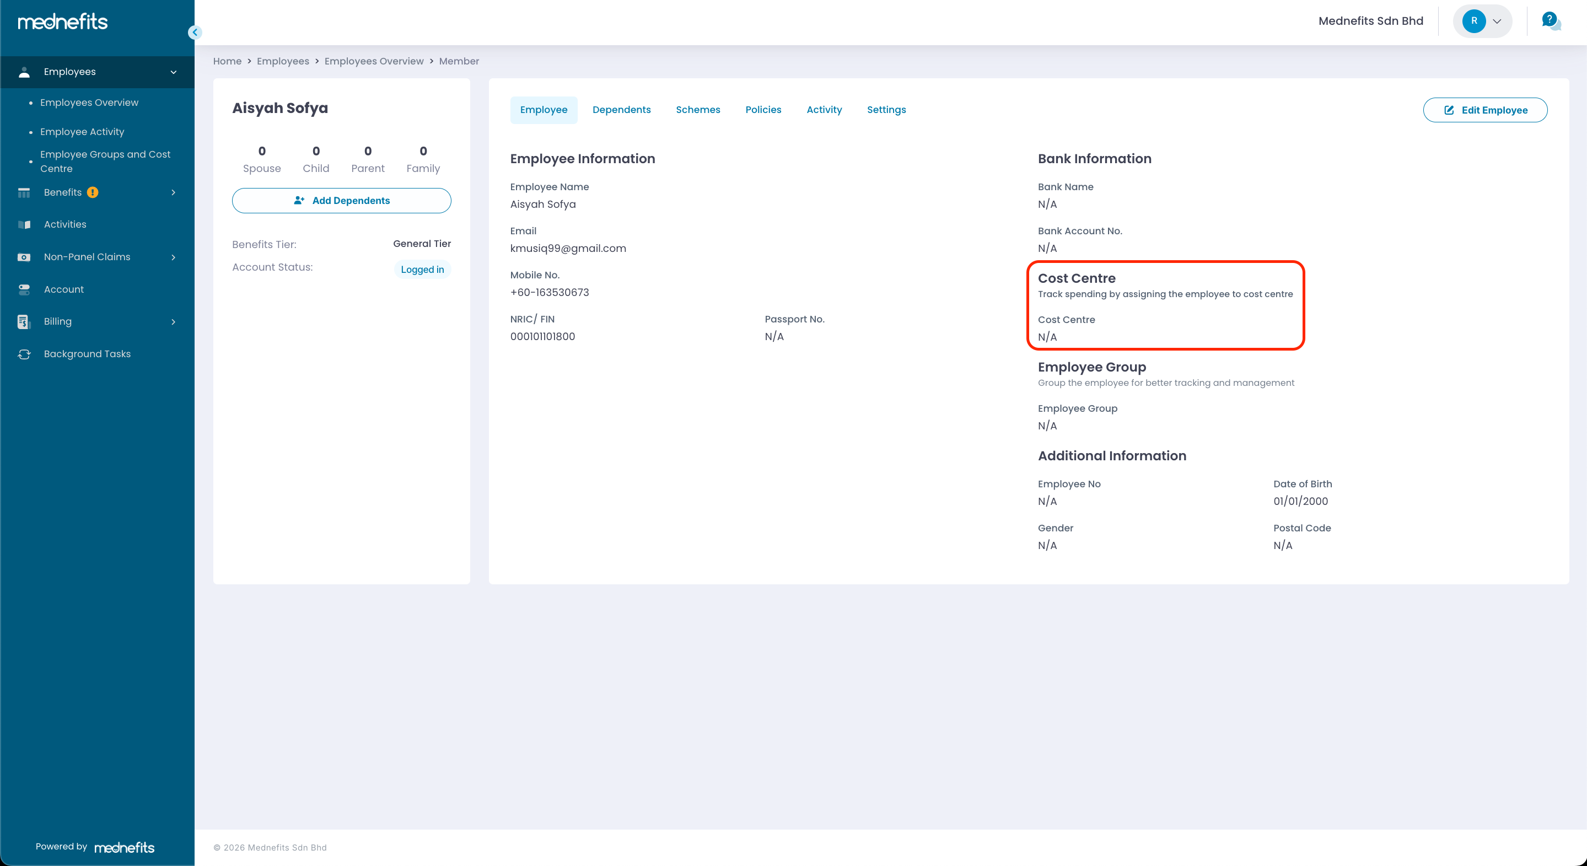Click the user avatar R icon
This screenshot has width=1587, height=866.
[x=1473, y=21]
